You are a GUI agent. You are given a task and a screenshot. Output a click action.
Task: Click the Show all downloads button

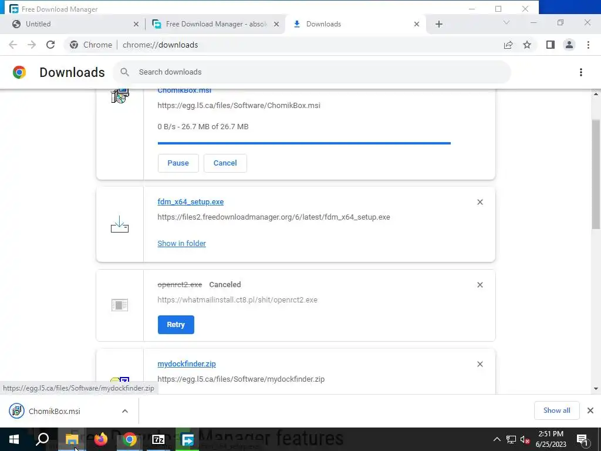[556, 410]
